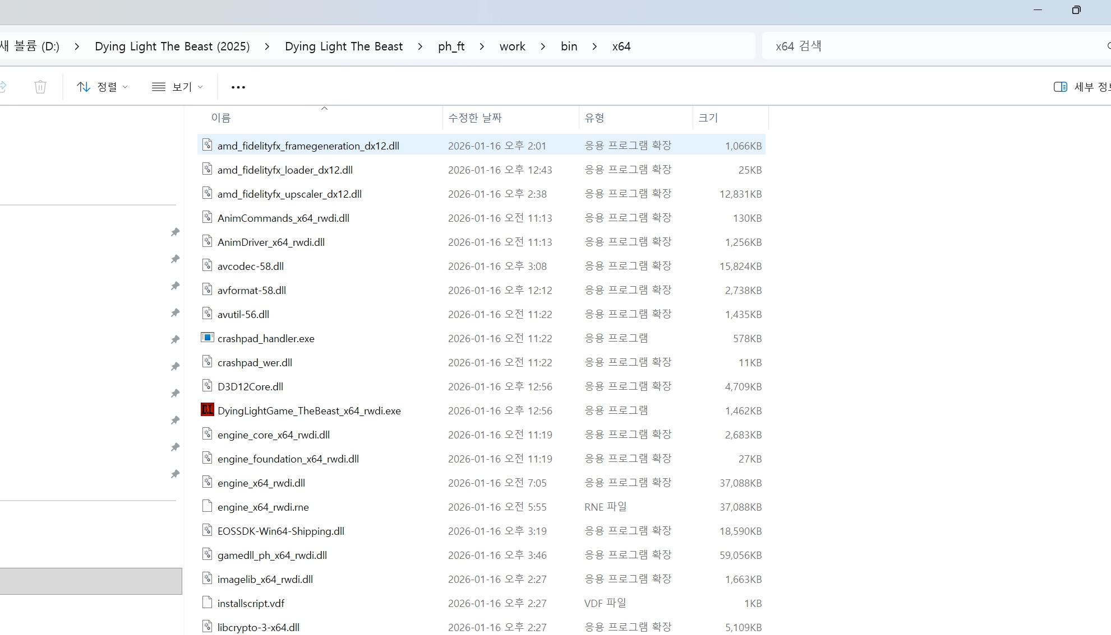Navigate to Dying Light The Beast breadcrumb
This screenshot has width=1111, height=635.
click(344, 46)
